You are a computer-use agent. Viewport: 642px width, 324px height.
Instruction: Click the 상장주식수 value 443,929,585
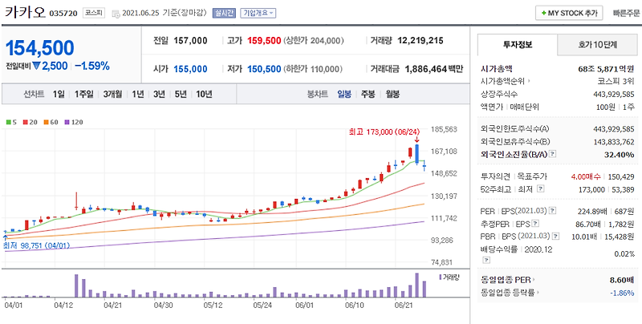pos(614,94)
